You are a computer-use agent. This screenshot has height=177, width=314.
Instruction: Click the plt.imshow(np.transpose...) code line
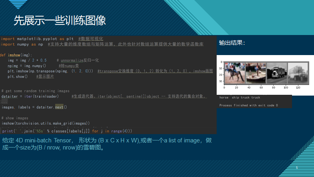tap(50, 71)
